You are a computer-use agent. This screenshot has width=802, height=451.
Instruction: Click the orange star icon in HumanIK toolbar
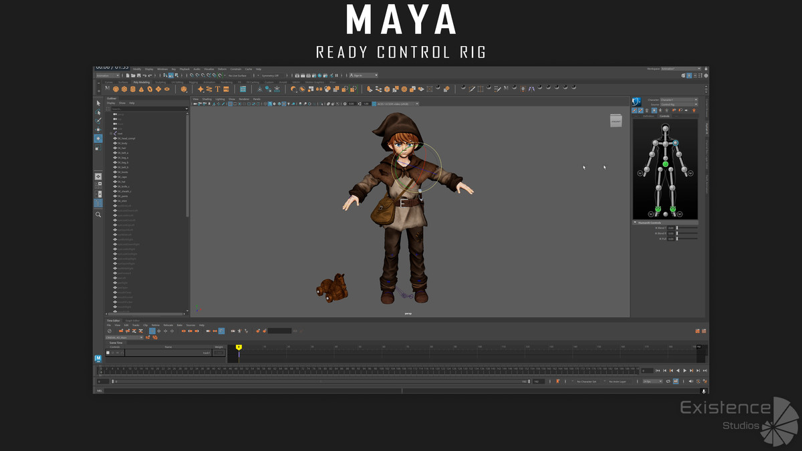coord(694,110)
